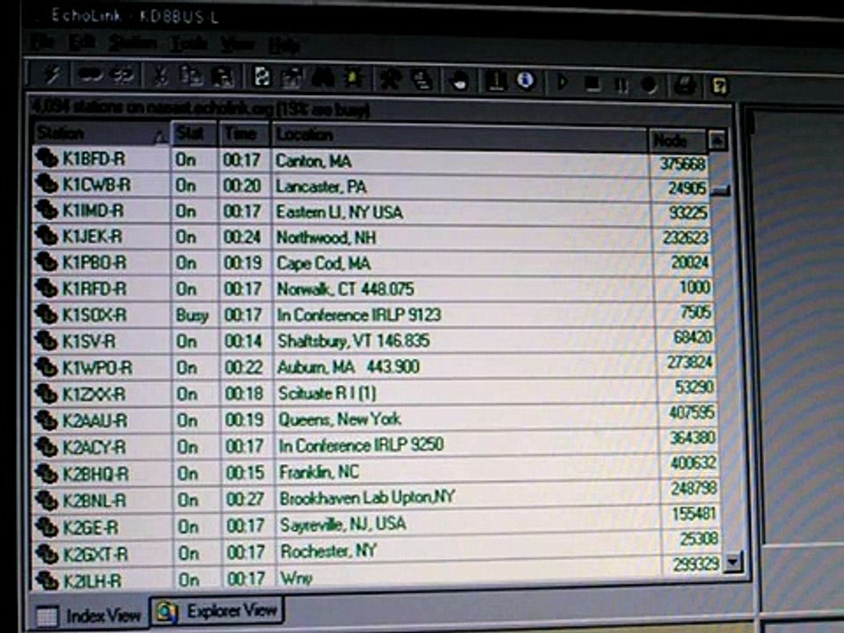Click location 'Queens, New York'
The width and height of the screenshot is (844, 633).
(x=339, y=418)
